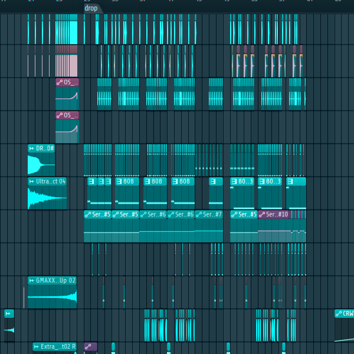Open the GMAXX..Up 02 audio clip icon
This screenshot has width=354, height=354.
click(32, 280)
